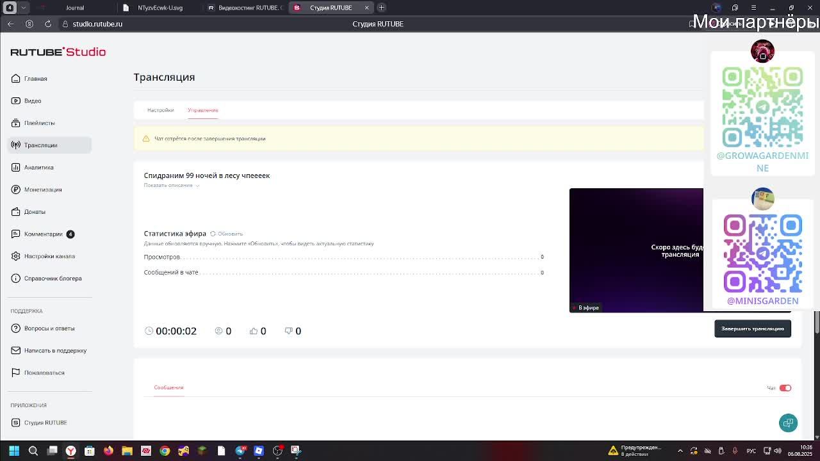The width and height of the screenshot is (820, 461).
Task: Click the dislikes thumbs-down counter icon
Action: pos(288,331)
